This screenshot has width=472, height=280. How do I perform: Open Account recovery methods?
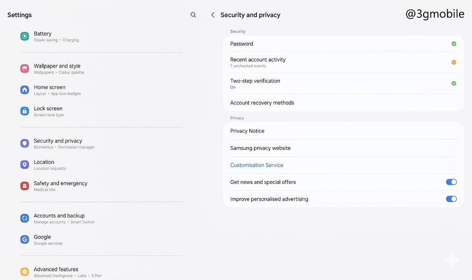point(262,103)
